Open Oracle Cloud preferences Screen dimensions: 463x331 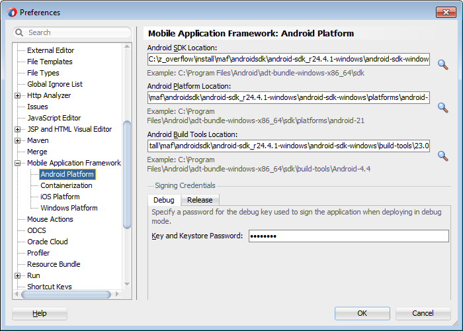point(48,242)
